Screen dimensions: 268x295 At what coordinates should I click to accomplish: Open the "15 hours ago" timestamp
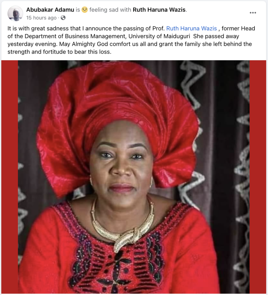point(41,18)
